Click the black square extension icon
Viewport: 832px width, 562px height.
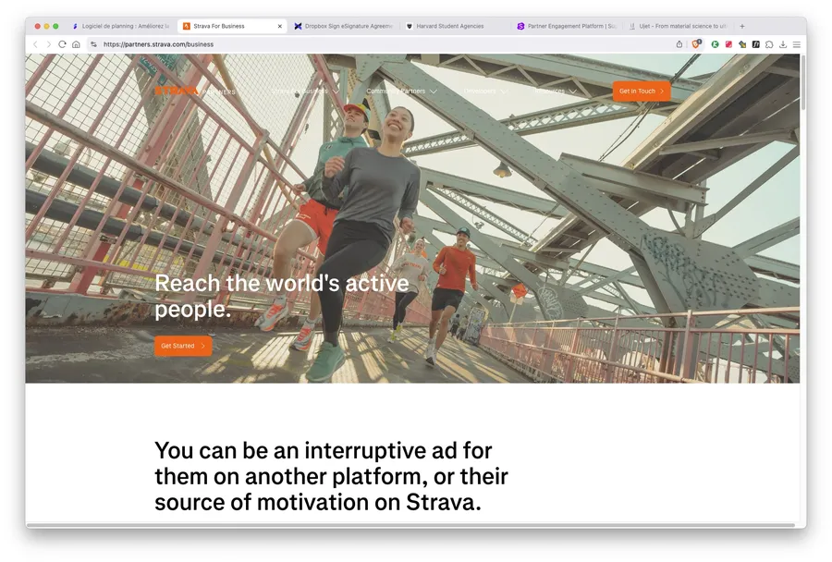[x=755, y=44]
